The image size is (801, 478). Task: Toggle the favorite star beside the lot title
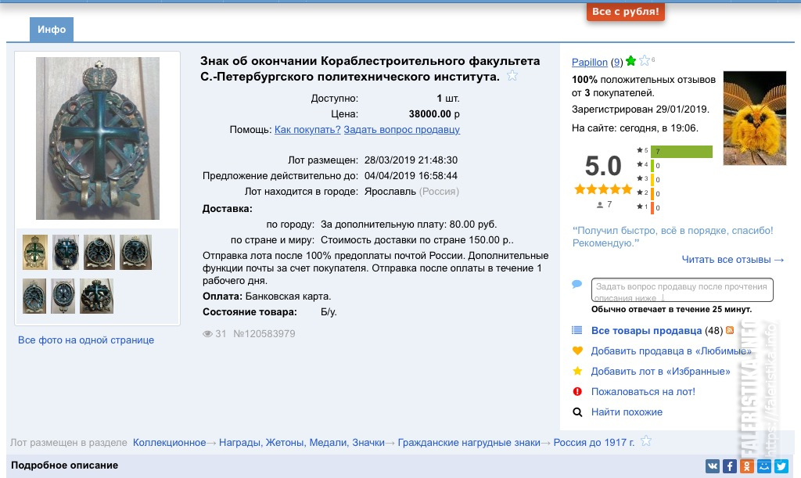512,76
